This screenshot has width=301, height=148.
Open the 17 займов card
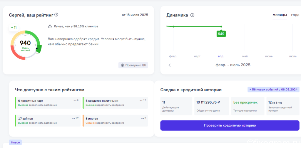coord(48,121)
